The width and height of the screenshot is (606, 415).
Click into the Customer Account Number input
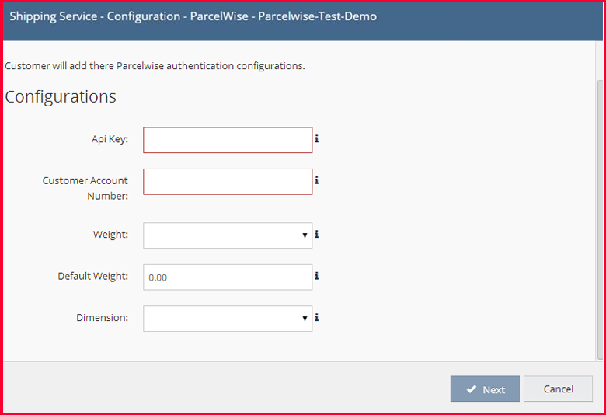(228, 182)
